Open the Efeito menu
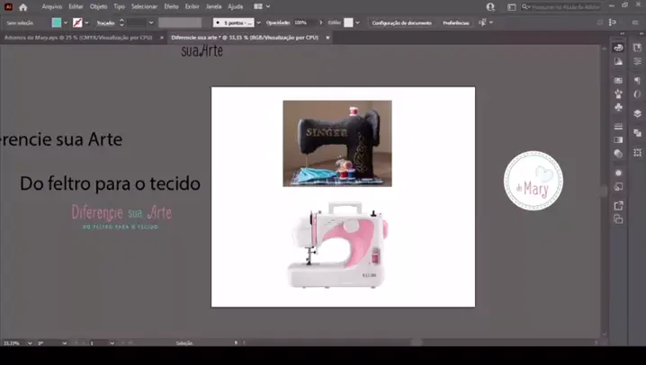 pyautogui.click(x=171, y=6)
